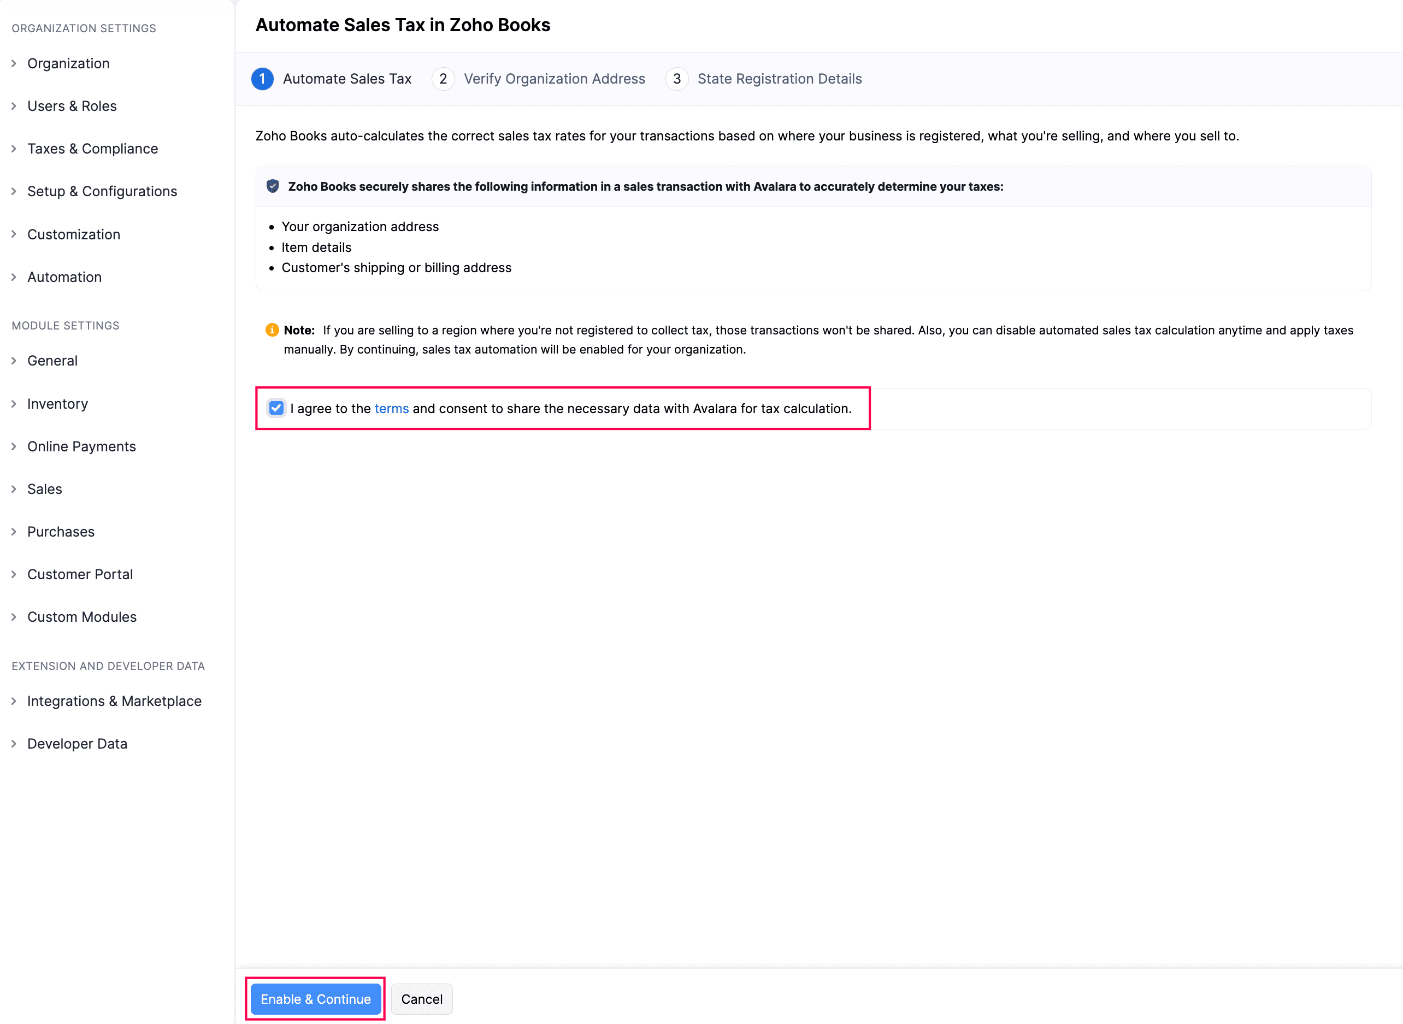Click the orange info icon beside the Note
1403x1024 pixels.
[272, 329]
